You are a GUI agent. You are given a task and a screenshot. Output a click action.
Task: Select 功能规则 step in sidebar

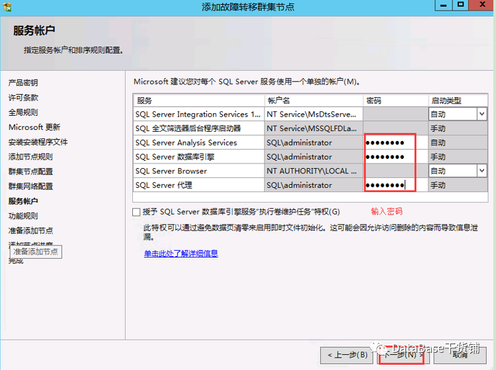[23, 216]
